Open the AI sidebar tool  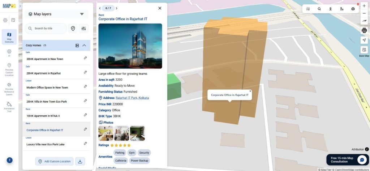pyautogui.click(x=9, y=53)
